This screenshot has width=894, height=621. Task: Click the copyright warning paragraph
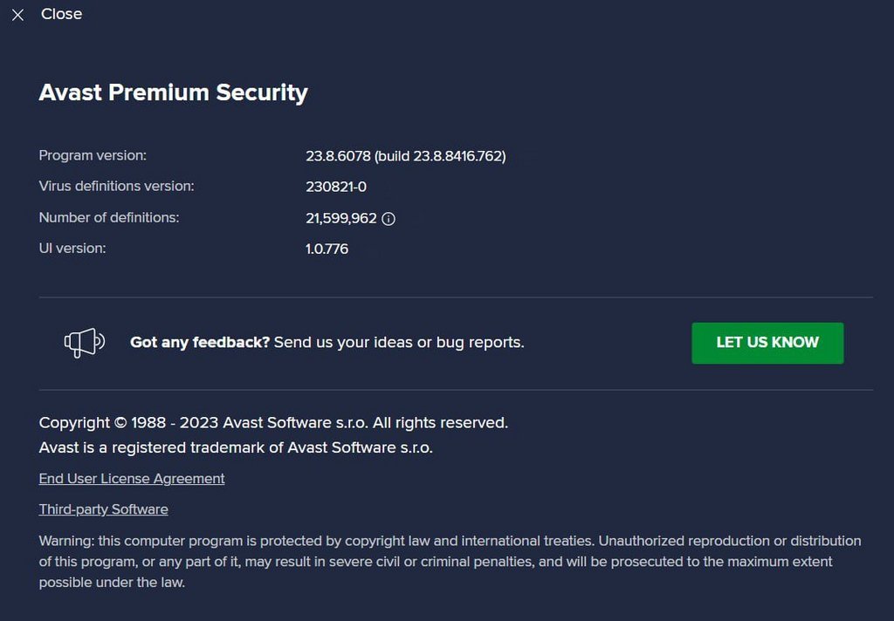pyautogui.click(x=450, y=561)
